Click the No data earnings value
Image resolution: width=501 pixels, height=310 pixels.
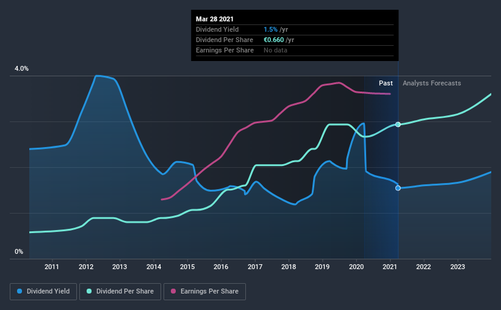[275, 50]
